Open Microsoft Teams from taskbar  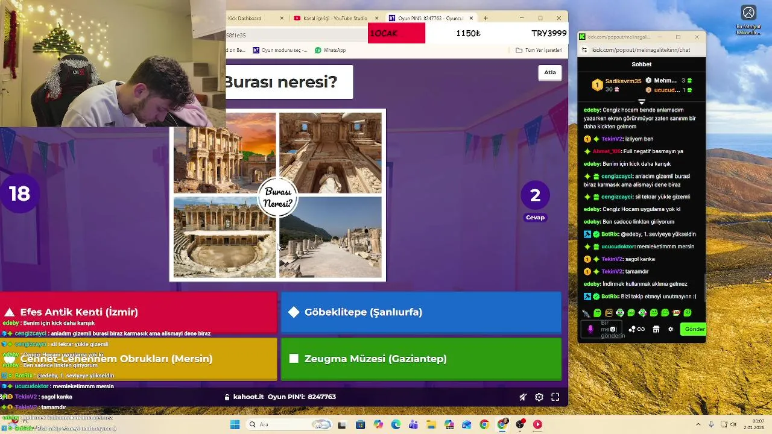(413, 425)
